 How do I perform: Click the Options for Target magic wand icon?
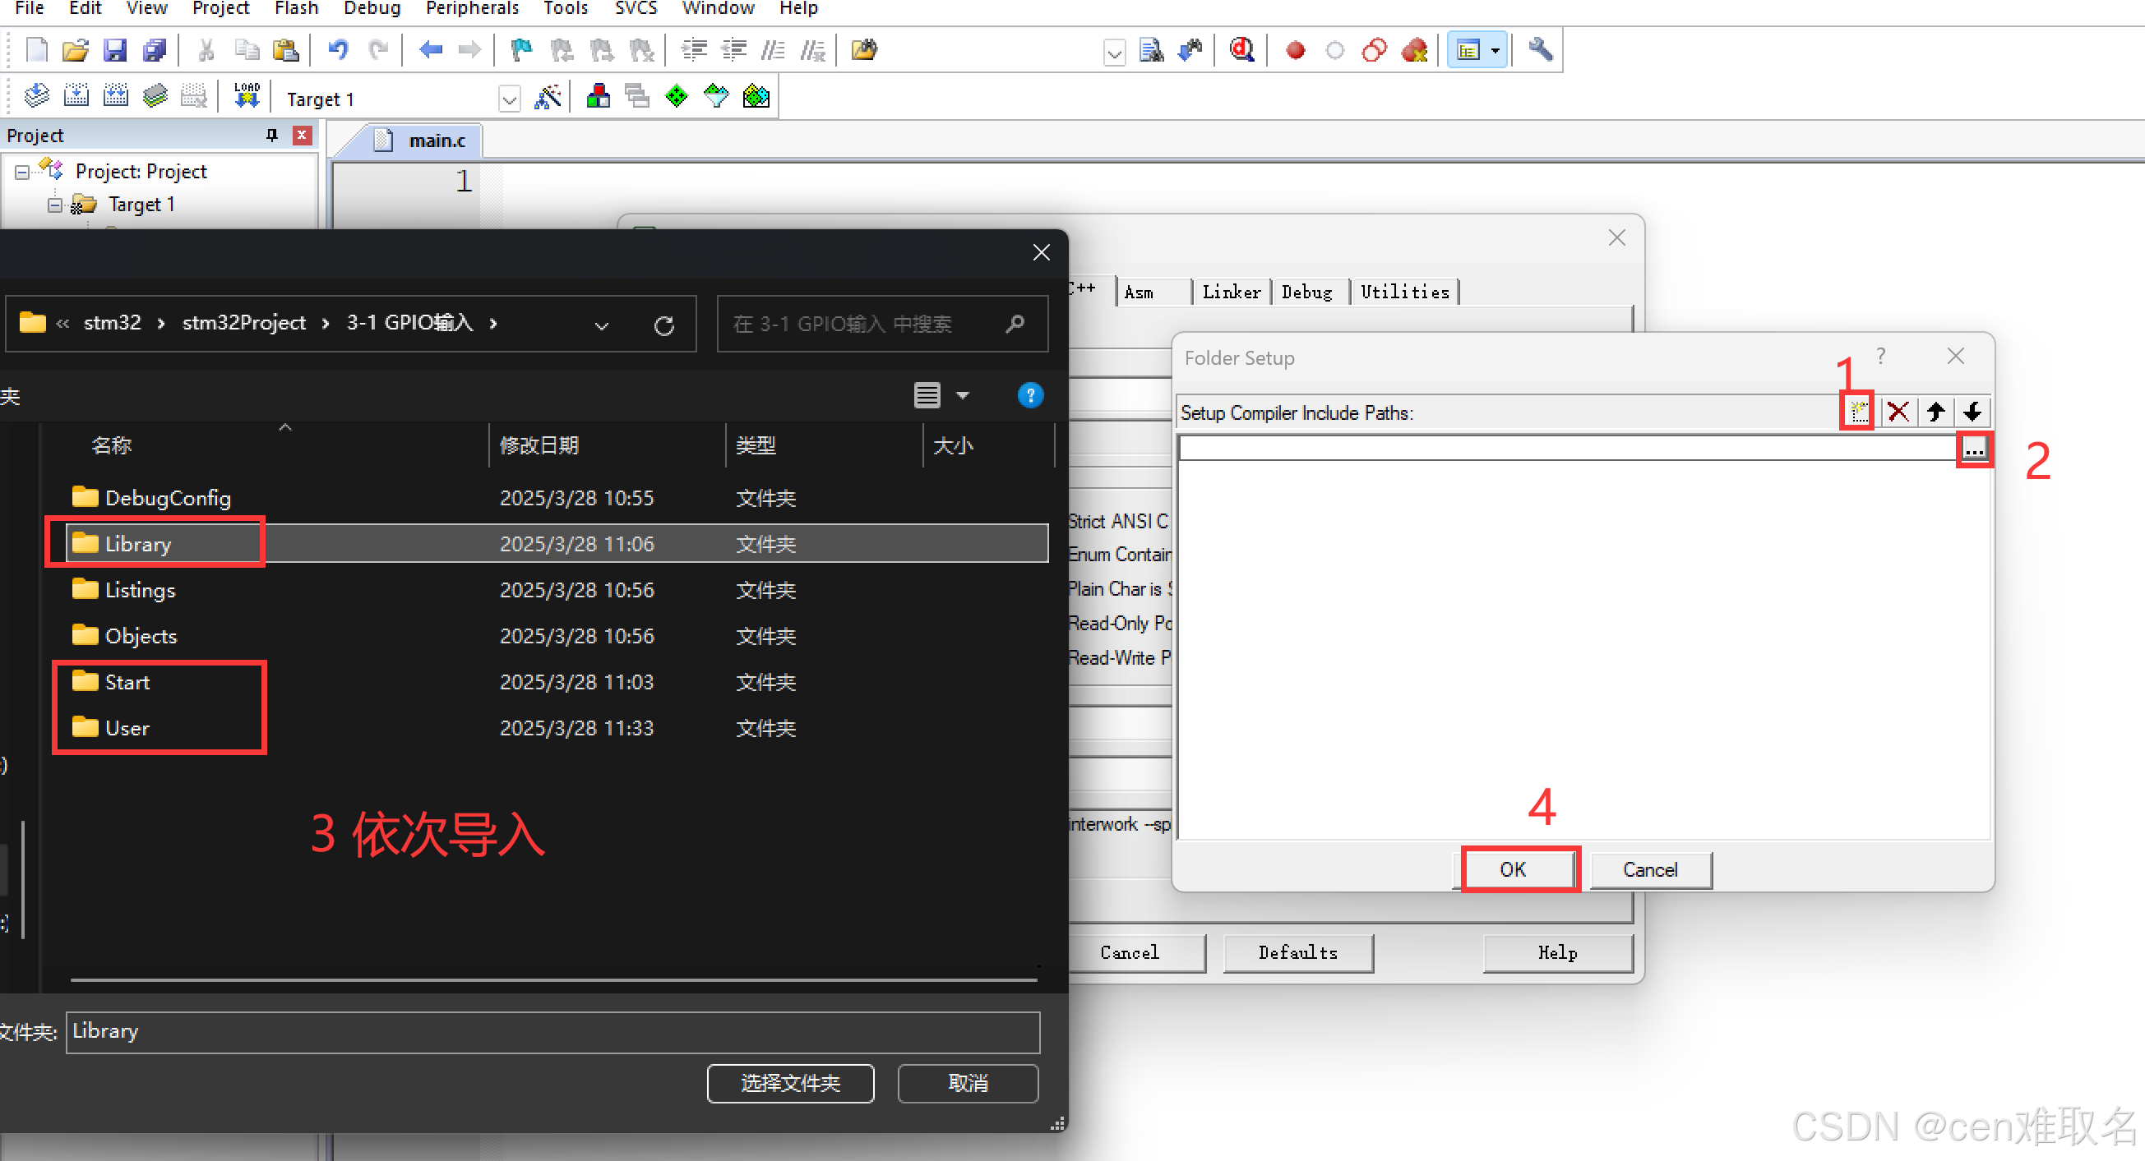pos(548,98)
